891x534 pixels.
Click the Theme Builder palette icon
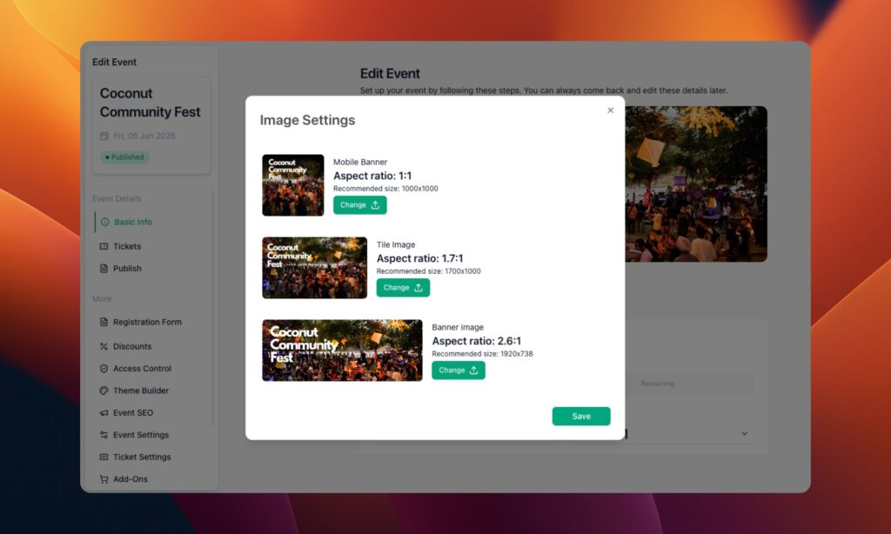(x=104, y=390)
